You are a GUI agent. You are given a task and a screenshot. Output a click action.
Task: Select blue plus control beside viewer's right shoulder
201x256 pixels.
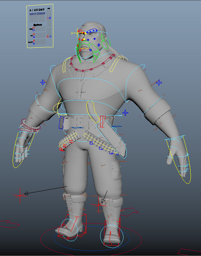[159, 83]
